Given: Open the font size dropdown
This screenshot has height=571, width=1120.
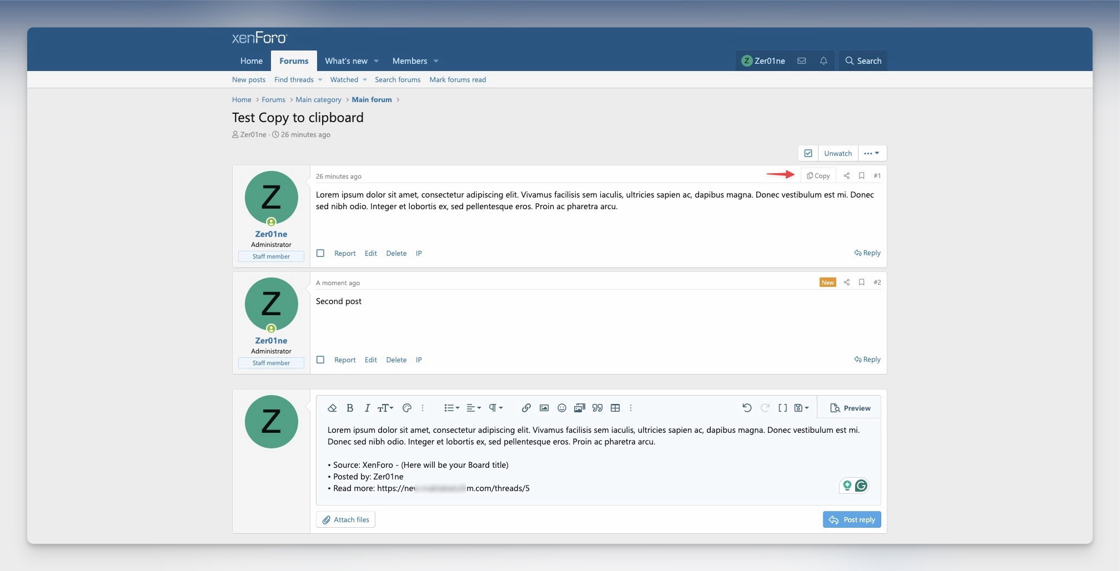Looking at the screenshot, I should tap(385, 408).
